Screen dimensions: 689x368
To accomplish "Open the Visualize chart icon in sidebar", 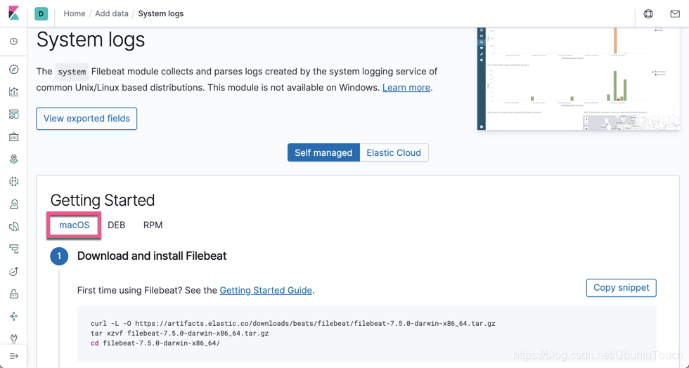I will click(x=13, y=92).
